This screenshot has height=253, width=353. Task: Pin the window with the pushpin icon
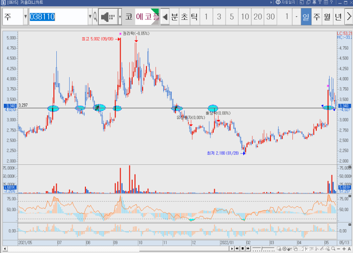[x=314, y=2]
